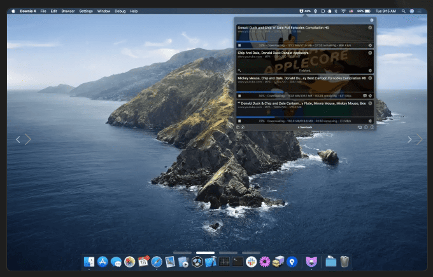The width and height of the screenshot is (433, 277).
Task: Remove the 'Pluto, Minnie Mouse, Mickey Mouse' download
Action: 370,103
